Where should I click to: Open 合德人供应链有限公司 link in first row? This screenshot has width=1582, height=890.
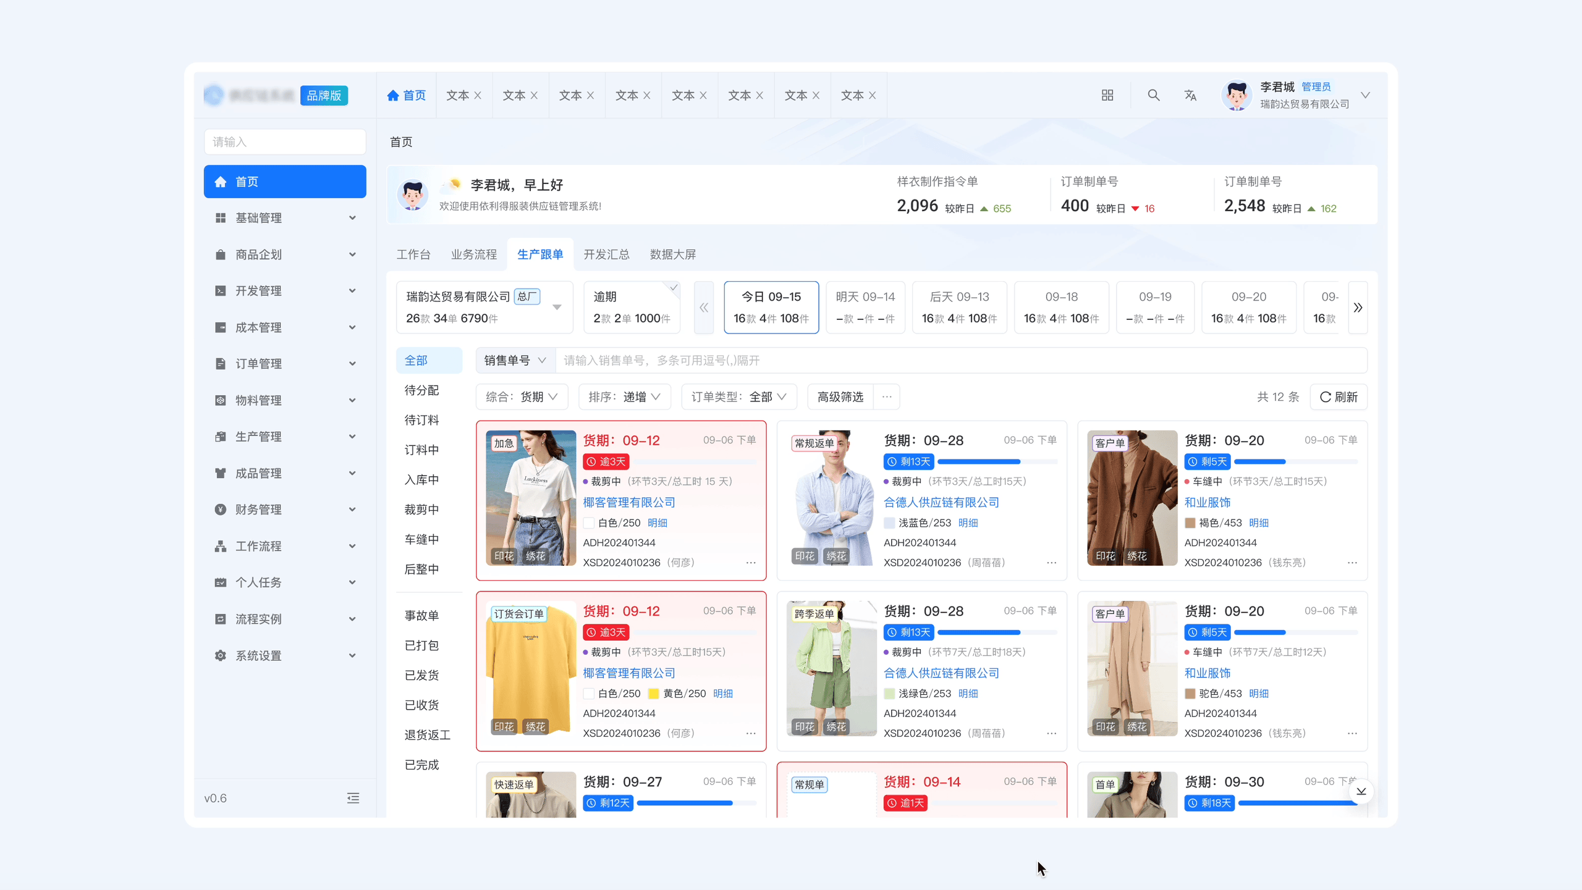(x=941, y=502)
